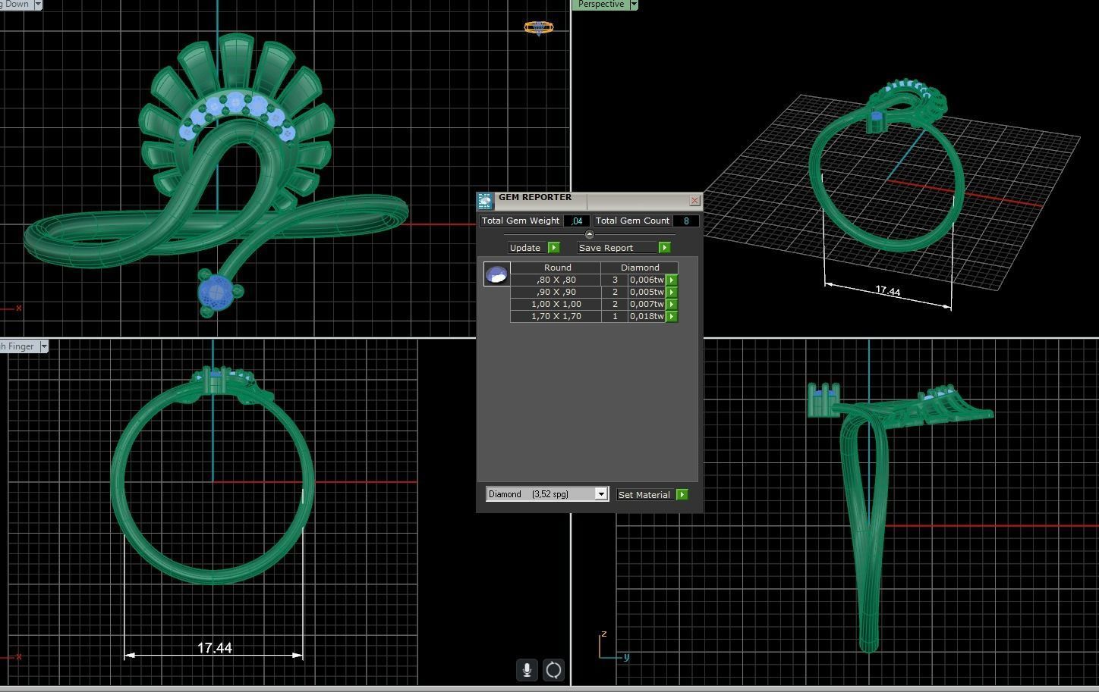Click the Perspective viewport label
The image size is (1099, 692).
click(x=600, y=5)
